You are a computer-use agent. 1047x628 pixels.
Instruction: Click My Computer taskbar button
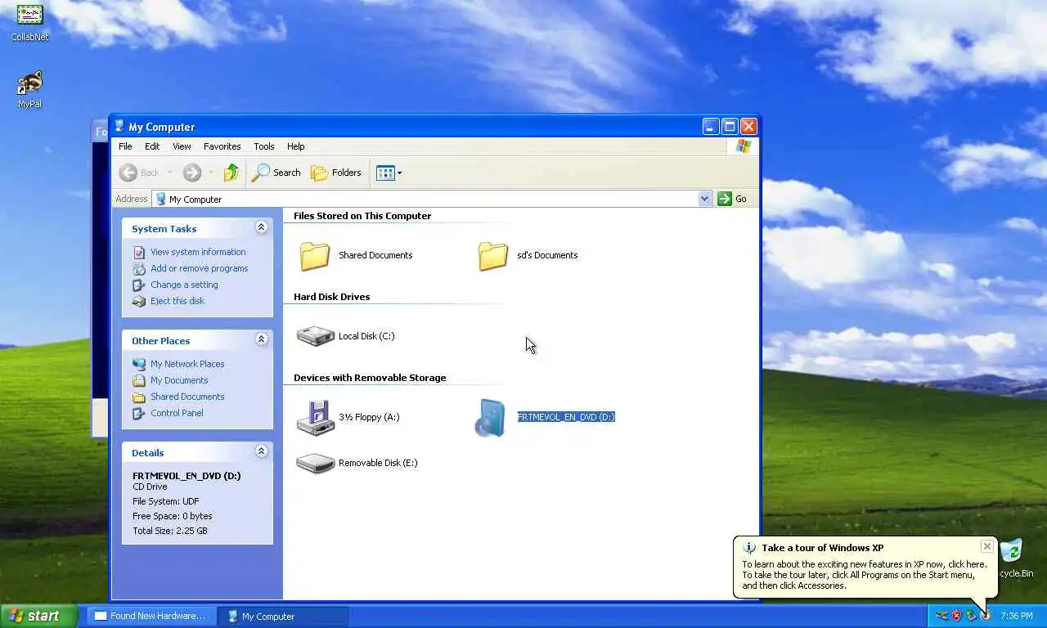[x=284, y=617]
